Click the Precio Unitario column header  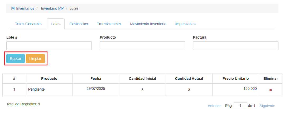point(235,79)
